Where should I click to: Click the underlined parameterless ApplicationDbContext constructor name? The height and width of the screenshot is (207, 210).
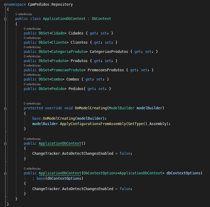pos(60,143)
